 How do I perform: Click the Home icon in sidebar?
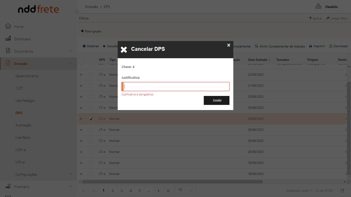[8, 26]
